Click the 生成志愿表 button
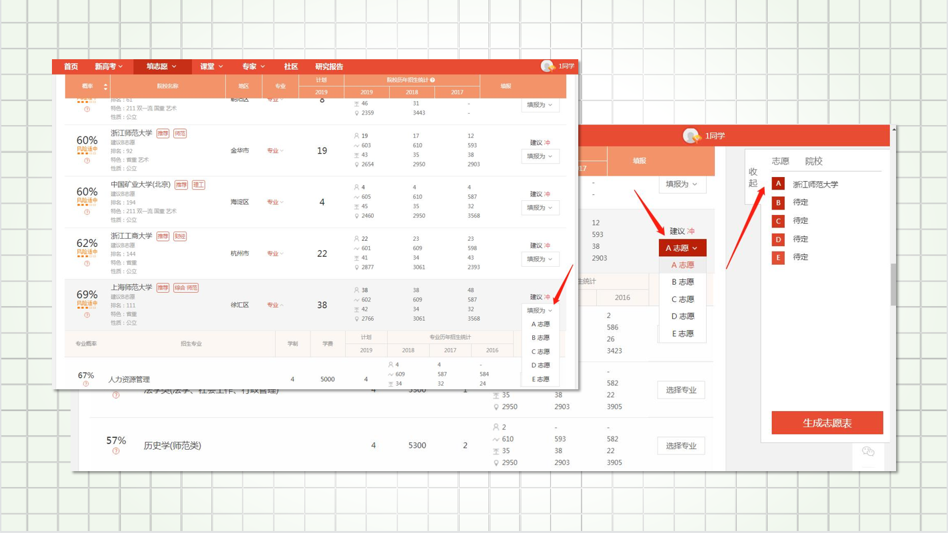Viewport: 948px width, 533px height. pos(827,423)
